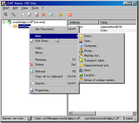139x123 pixels.
Task: Click the Properties checkmark toolbar icon
Action: (37, 15)
